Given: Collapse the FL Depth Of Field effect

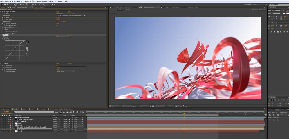Looking at the screenshot, I should 1,12.
